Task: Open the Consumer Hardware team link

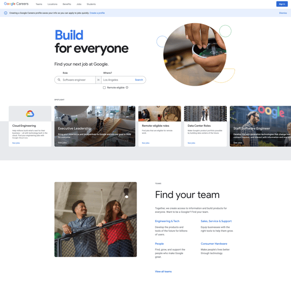Action: point(214,244)
